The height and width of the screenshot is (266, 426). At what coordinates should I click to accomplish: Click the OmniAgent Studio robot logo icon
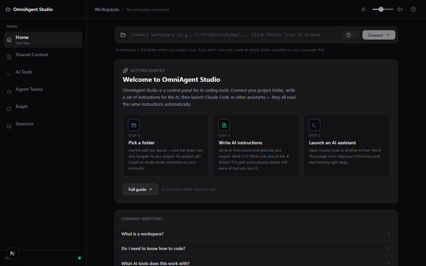point(8,10)
